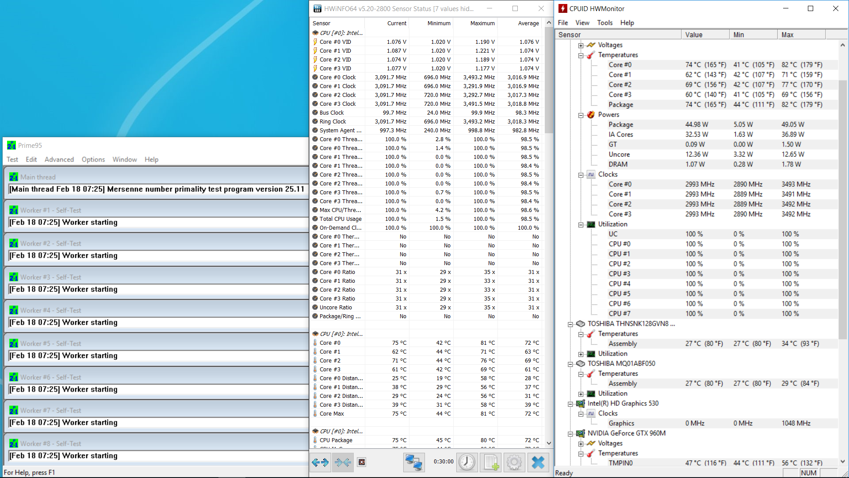Click the Worker #8 Self-Test window icon

[14, 443]
